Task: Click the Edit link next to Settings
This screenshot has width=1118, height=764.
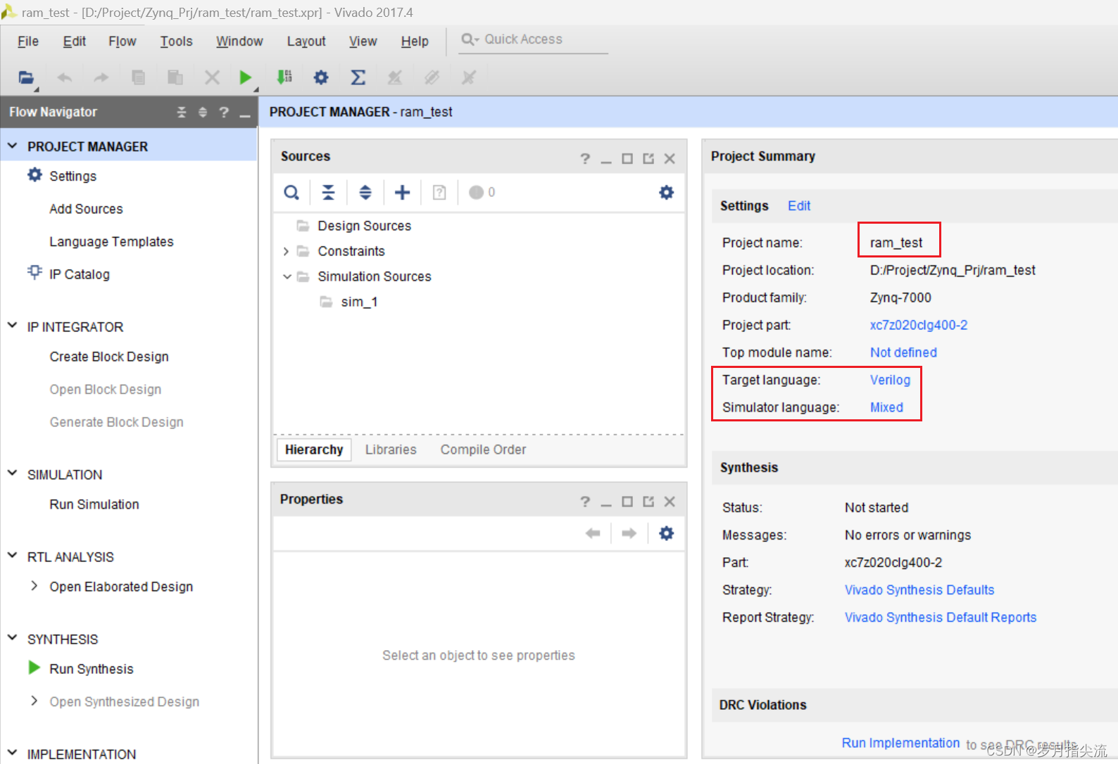Action: 799,205
